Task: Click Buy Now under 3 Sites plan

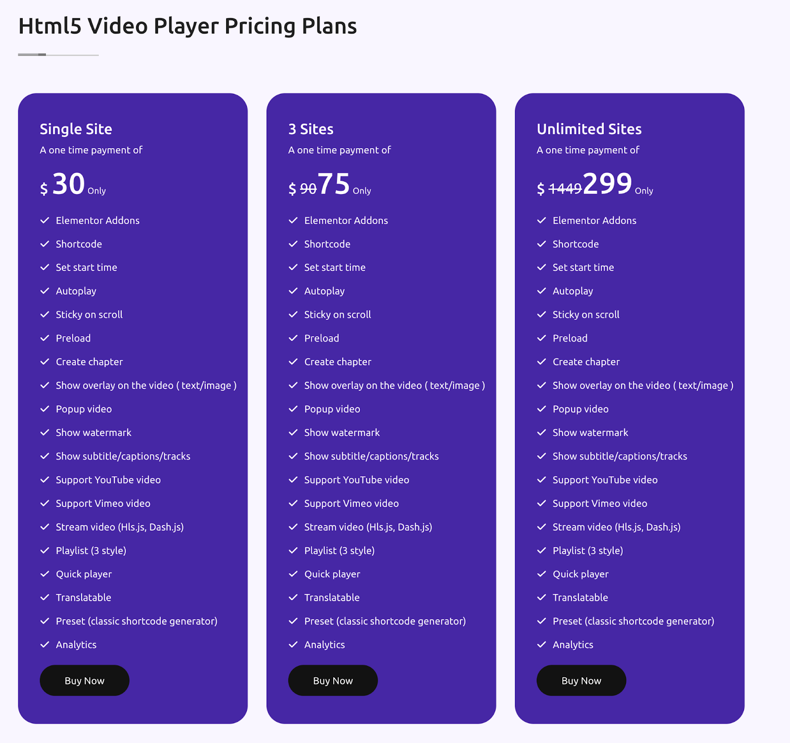Action: point(333,680)
